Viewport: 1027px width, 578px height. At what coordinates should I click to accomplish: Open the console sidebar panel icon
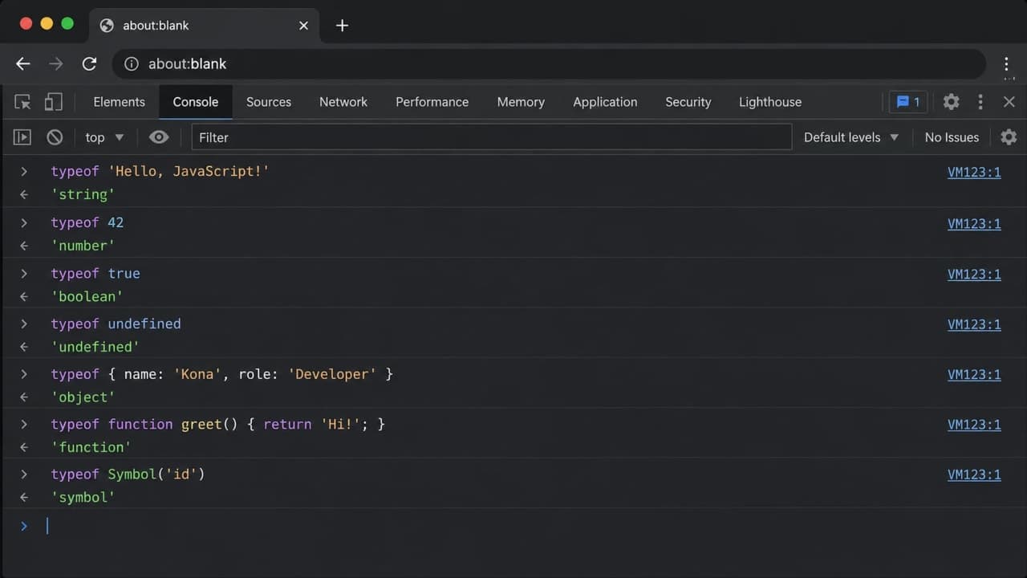pyautogui.click(x=22, y=137)
